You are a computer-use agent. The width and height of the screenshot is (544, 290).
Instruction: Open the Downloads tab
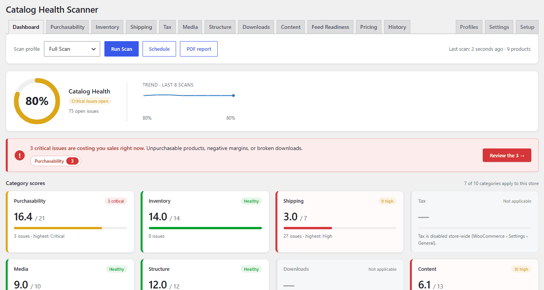256,27
